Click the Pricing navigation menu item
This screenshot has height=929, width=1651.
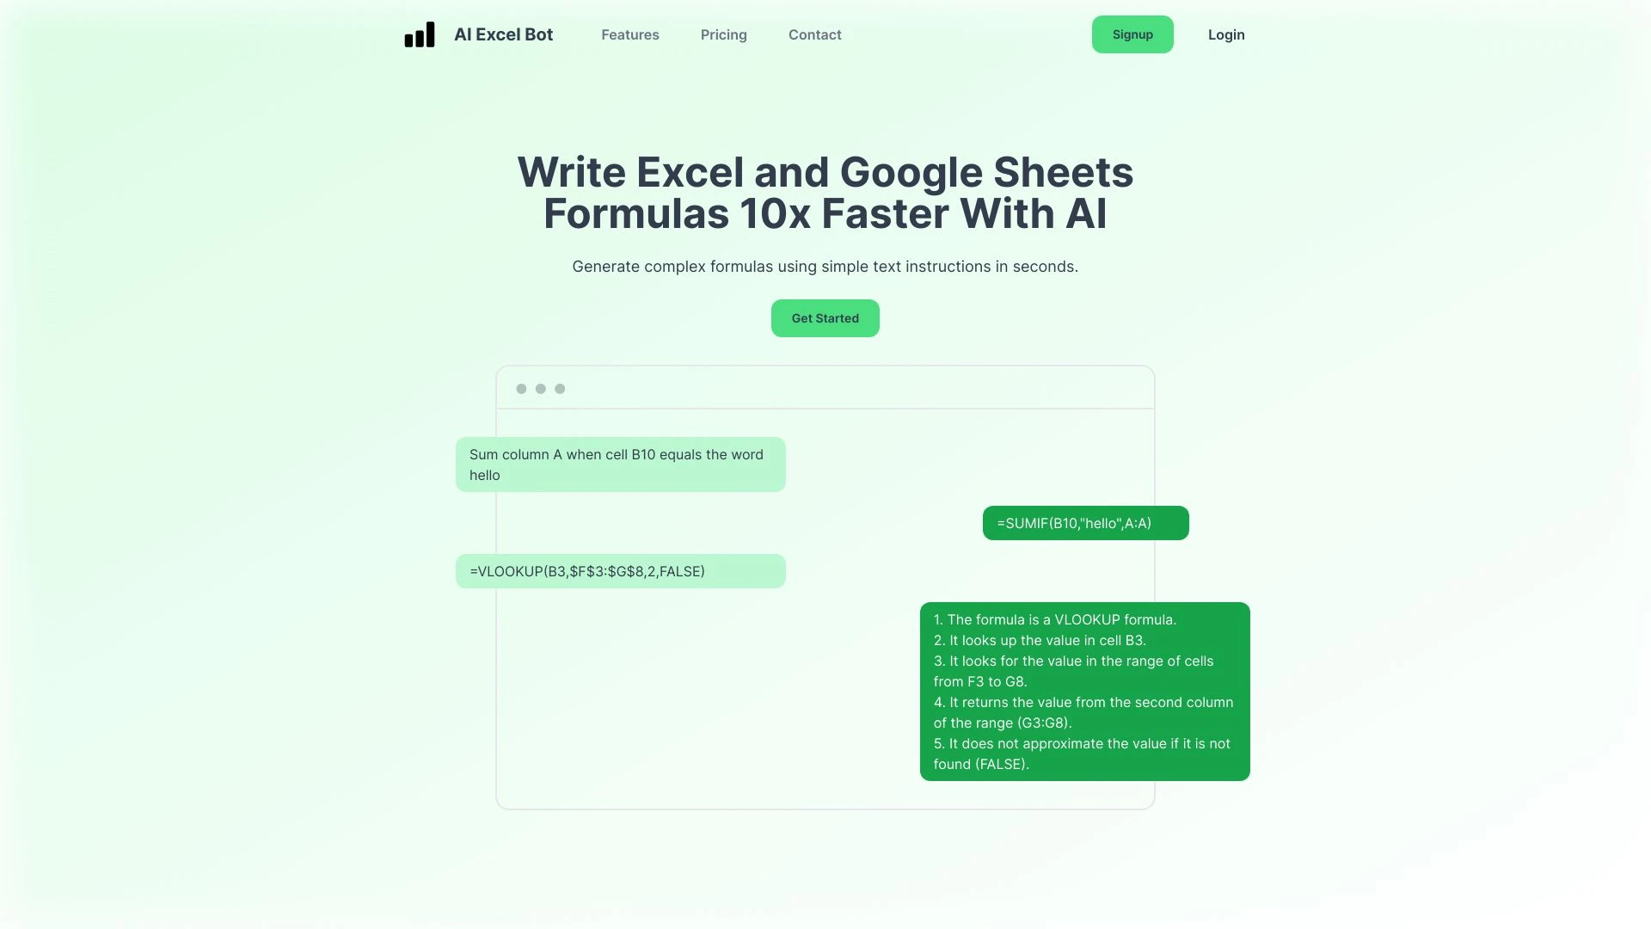(x=723, y=34)
